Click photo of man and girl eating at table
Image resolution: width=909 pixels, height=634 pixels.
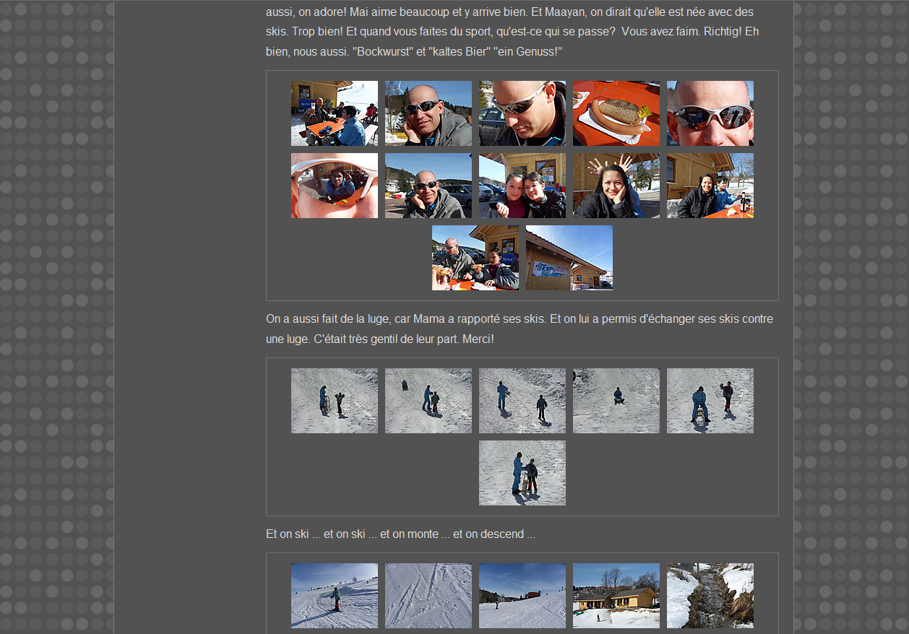[x=475, y=258]
